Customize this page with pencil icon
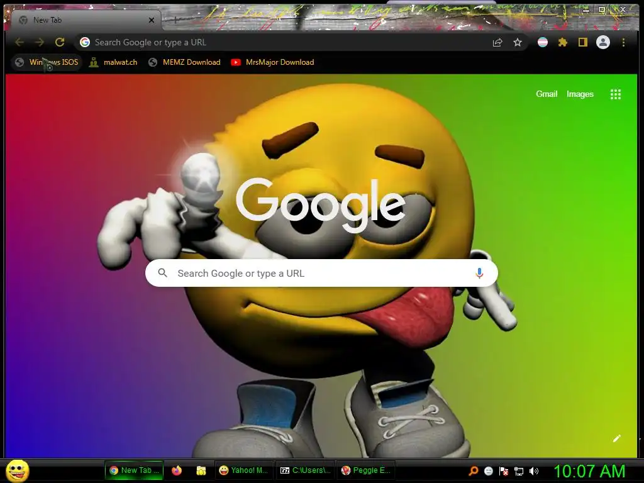Image resolution: width=644 pixels, height=483 pixels. point(616,438)
